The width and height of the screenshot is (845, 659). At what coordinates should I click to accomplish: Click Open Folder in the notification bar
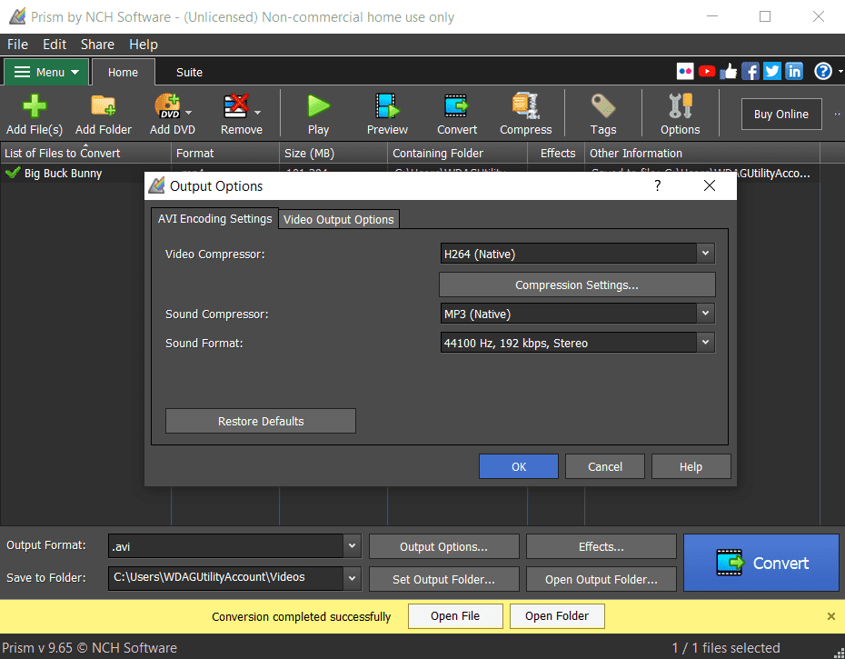click(557, 616)
